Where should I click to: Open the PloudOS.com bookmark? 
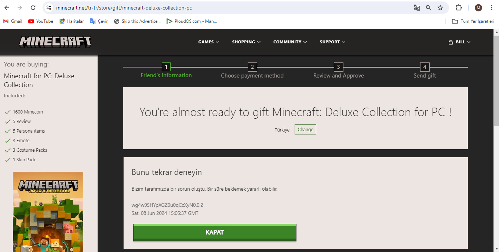click(192, 21)
